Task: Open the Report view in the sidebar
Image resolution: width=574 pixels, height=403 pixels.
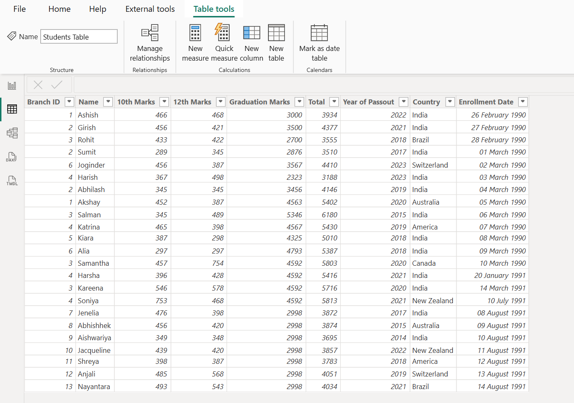Action: click(x=12, y=85)
